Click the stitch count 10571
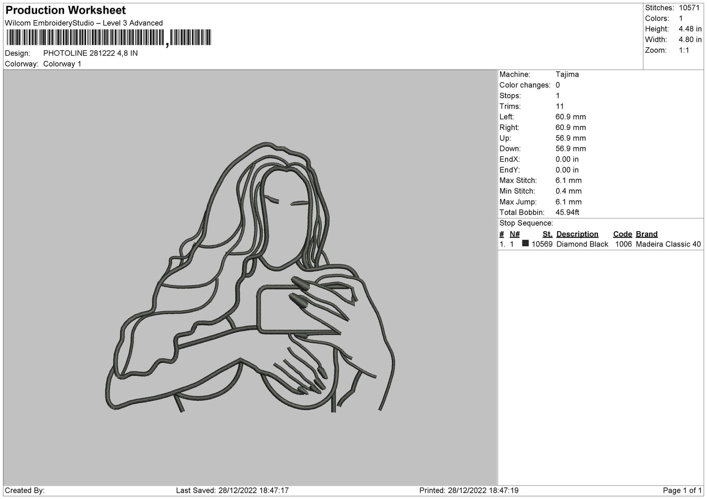Viewport: 707px width, 499px height. 690,8
